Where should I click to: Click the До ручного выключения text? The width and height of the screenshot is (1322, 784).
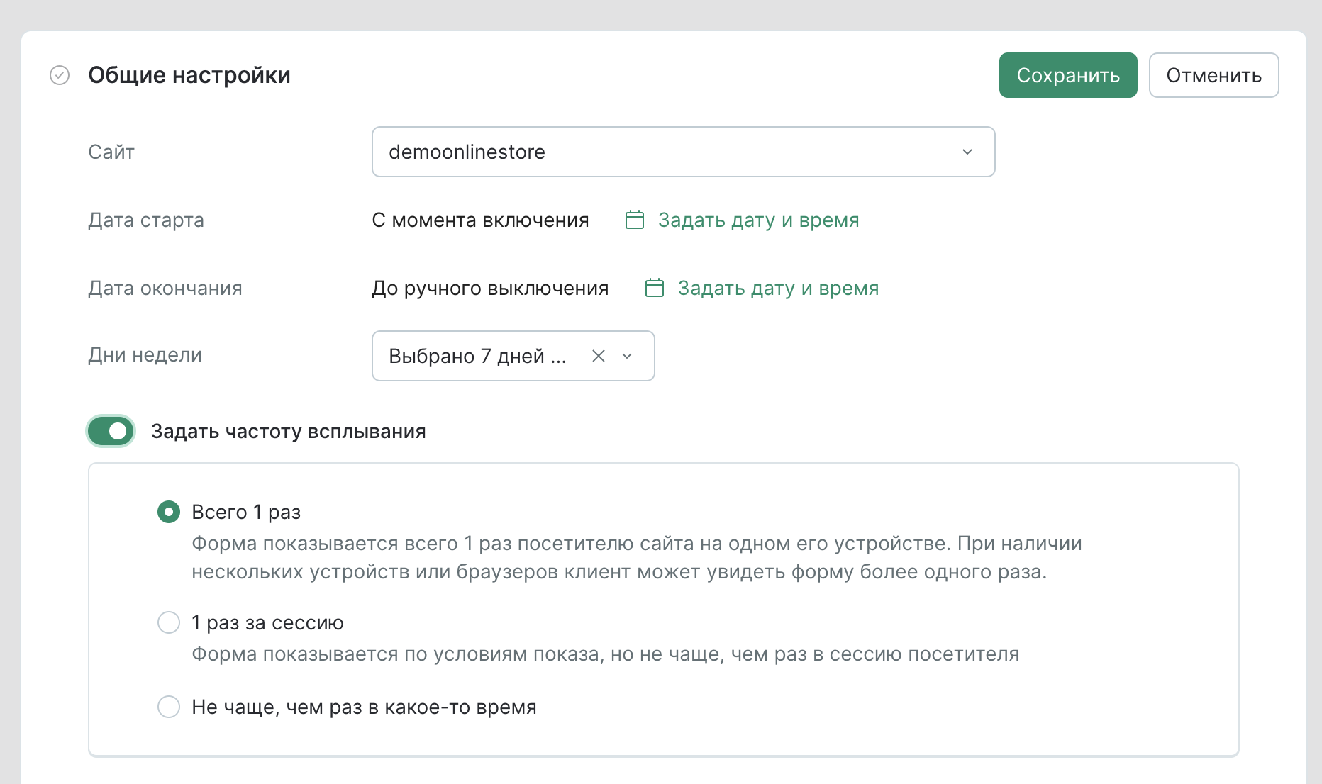click(x=490, y=288)
